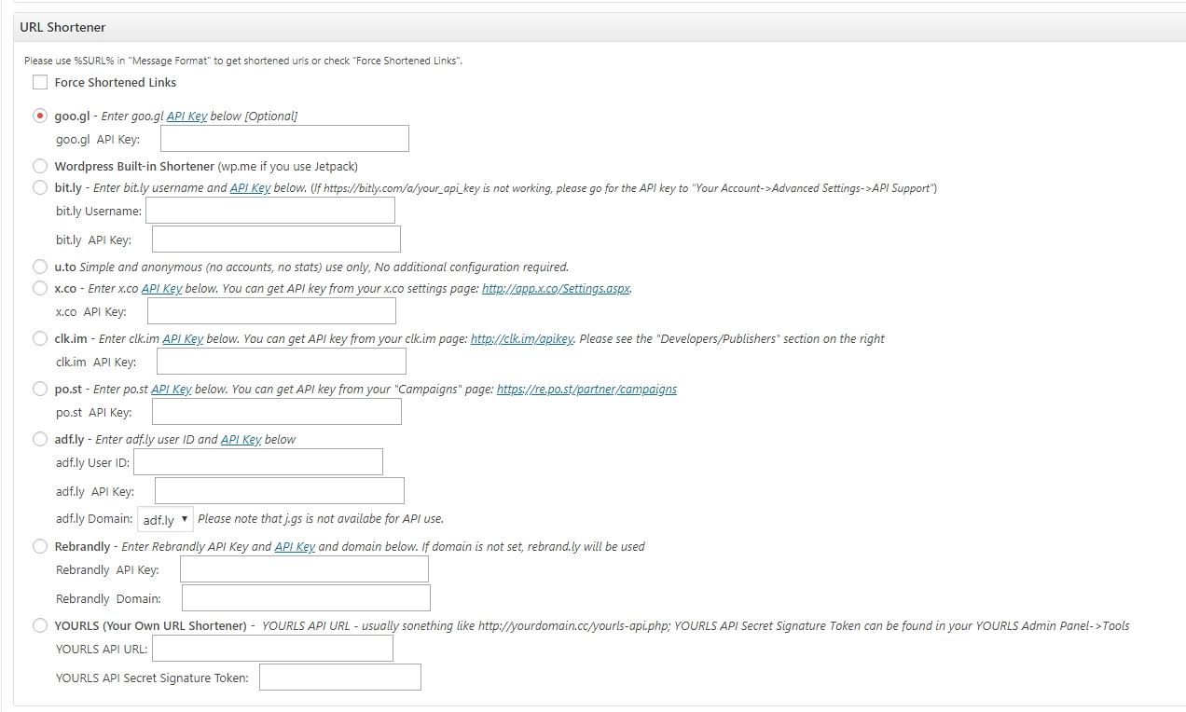Focus the bit.ly API Key field

coord(276,239)
